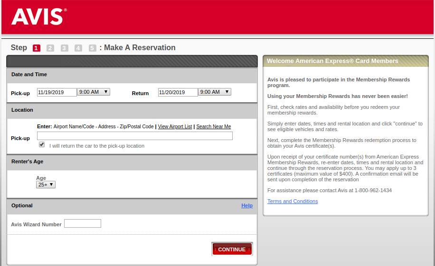435x266 pixels.
Task: Click the Avis Wizard Number field
Action: [83, 223]
